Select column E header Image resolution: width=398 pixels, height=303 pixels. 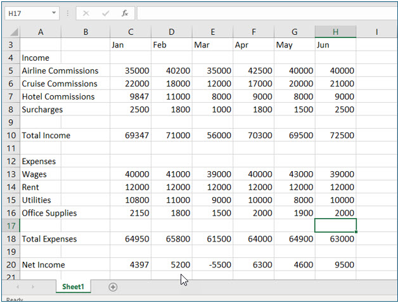[x=213, y=32]
